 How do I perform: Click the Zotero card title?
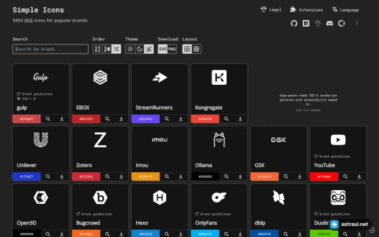coord(84,165)
